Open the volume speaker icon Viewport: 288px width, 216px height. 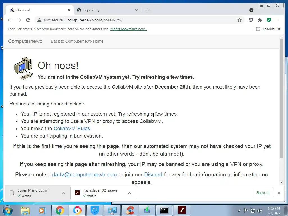(x=260, y=211)
